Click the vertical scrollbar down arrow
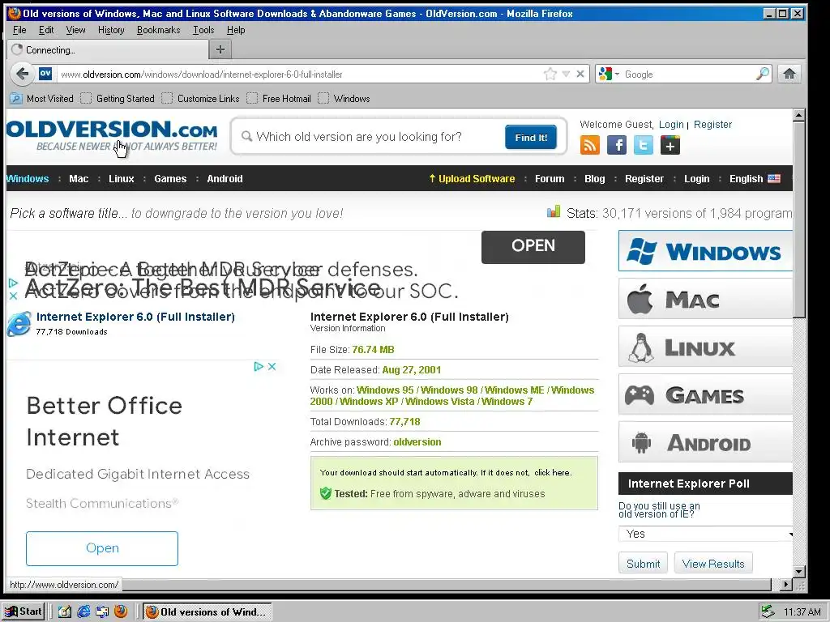This screenshot has height=622, width=830. point(798,572)
